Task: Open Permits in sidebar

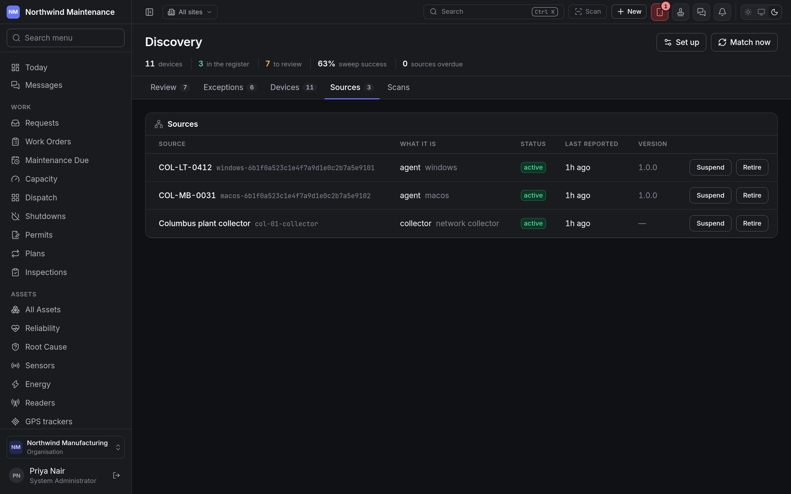Action: coord(65,235)
